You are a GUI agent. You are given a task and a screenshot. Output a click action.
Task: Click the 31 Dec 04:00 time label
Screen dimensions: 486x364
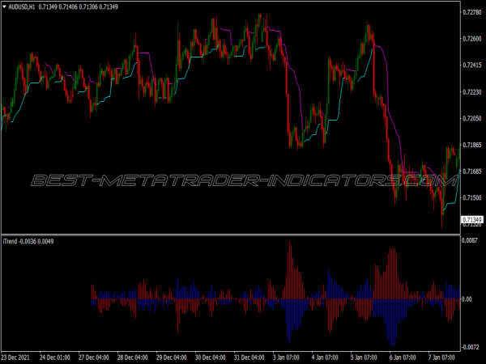pos(249,358)
